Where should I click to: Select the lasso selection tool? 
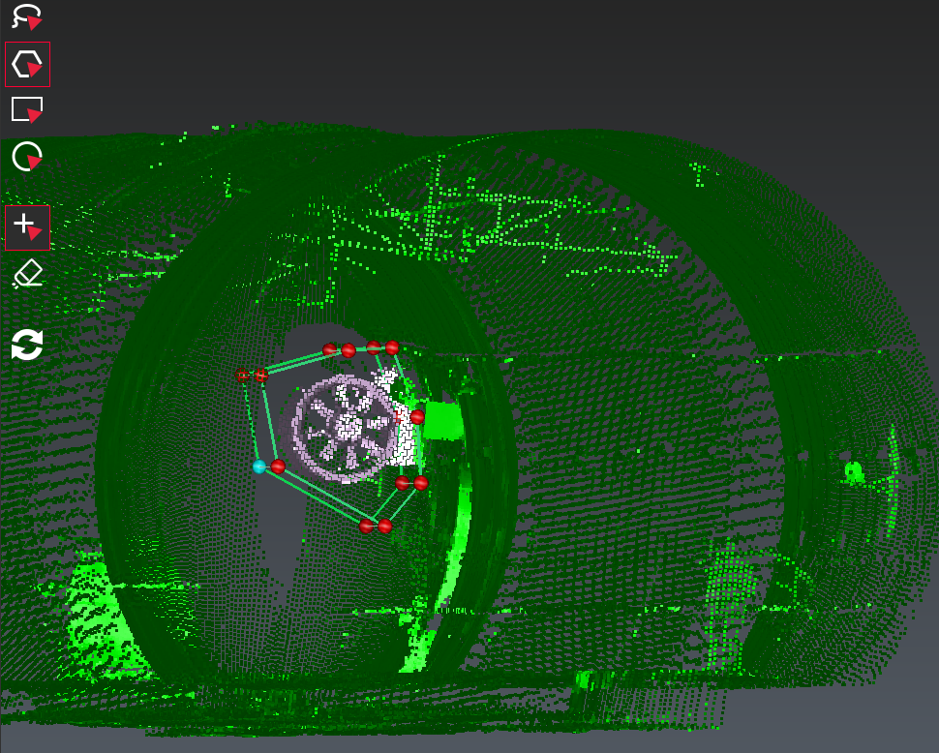point(27,17)
